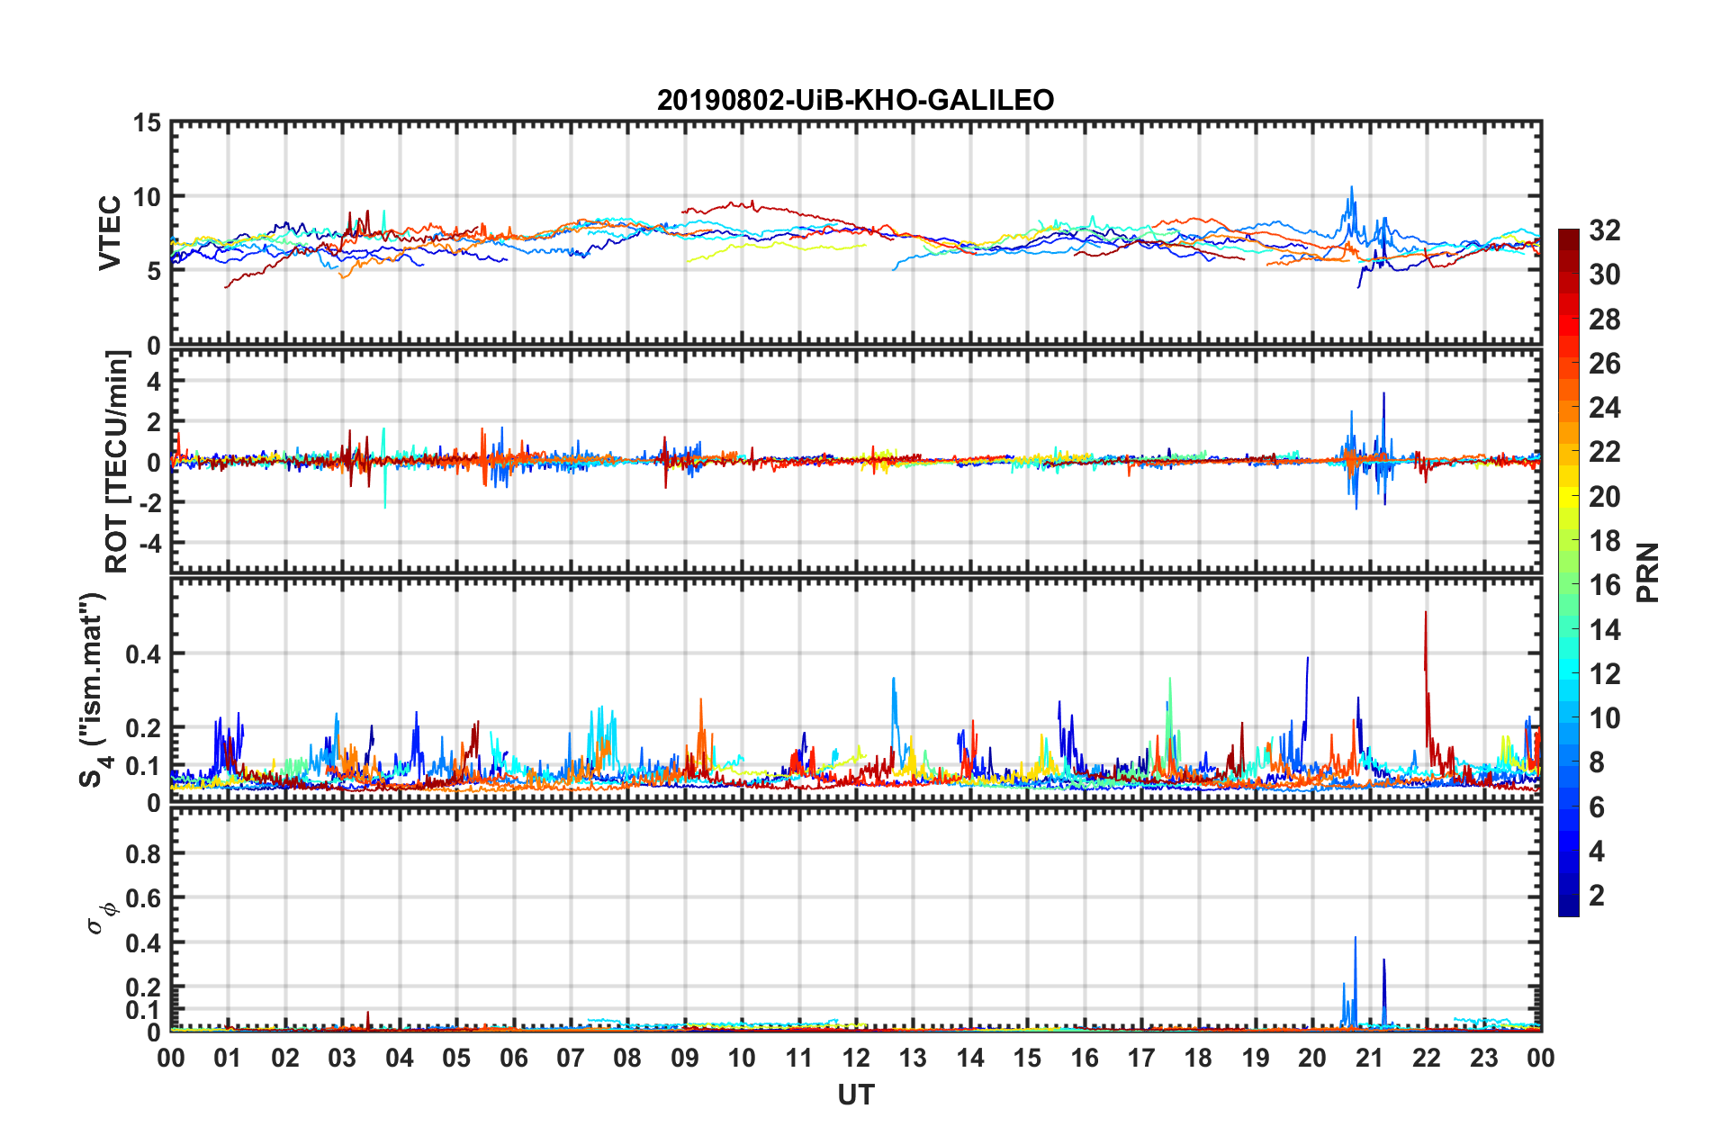Click the ROT y-axis tick -4

coord(152,543)
